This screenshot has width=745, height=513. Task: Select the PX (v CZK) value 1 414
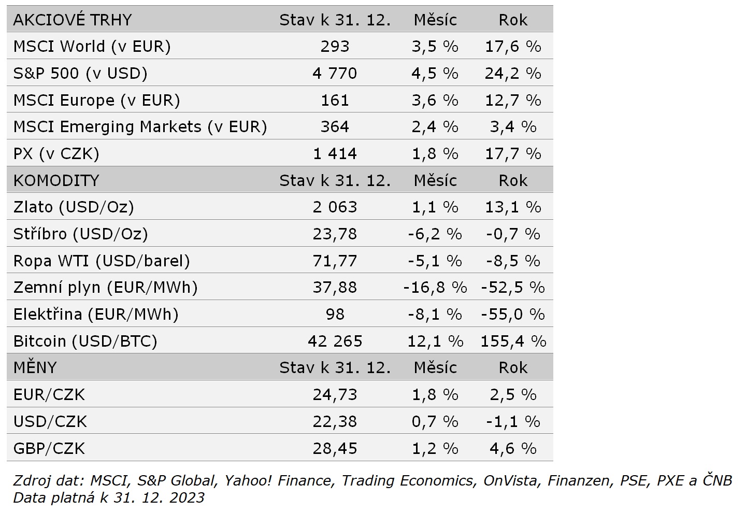tap(335, 154)
